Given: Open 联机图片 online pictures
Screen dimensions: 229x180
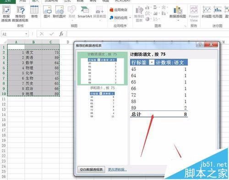Looking at the screenshot, I should click(59, 12).
